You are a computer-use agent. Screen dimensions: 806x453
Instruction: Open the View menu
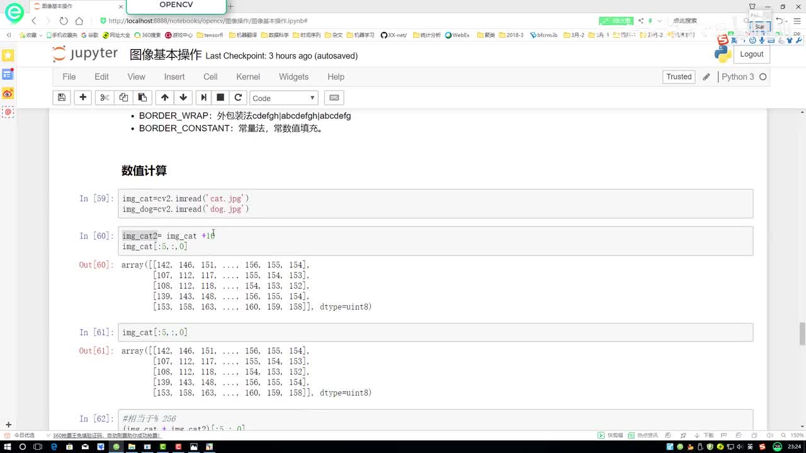(x=136, y=77)
